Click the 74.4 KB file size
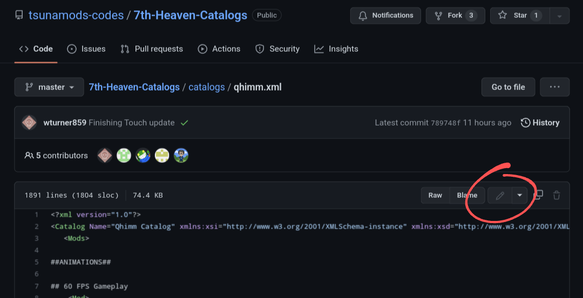 click(x=147, y=195)
